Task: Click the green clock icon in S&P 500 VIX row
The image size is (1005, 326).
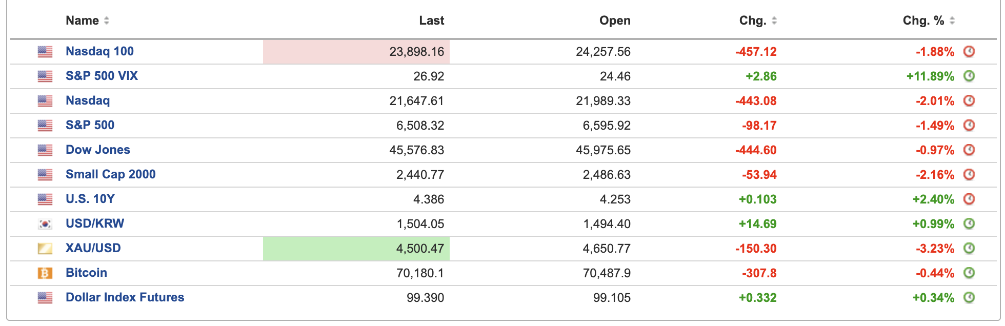Action: point(969,76)
